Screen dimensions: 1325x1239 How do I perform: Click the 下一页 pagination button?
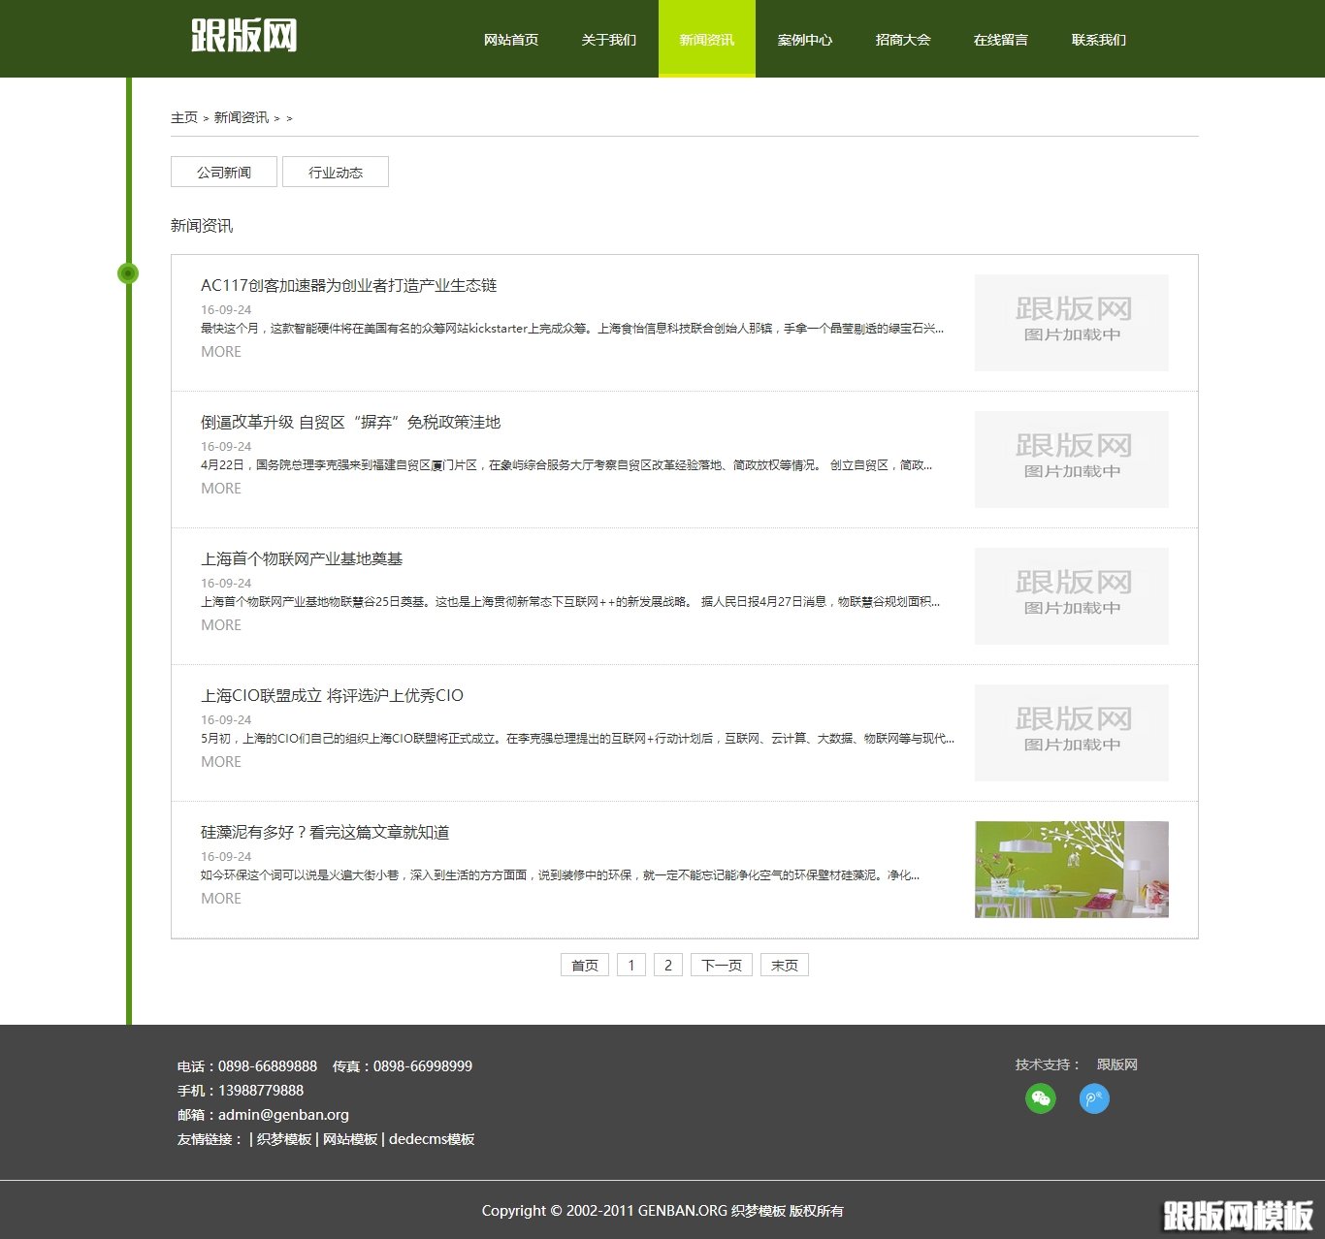pos(722,965)
